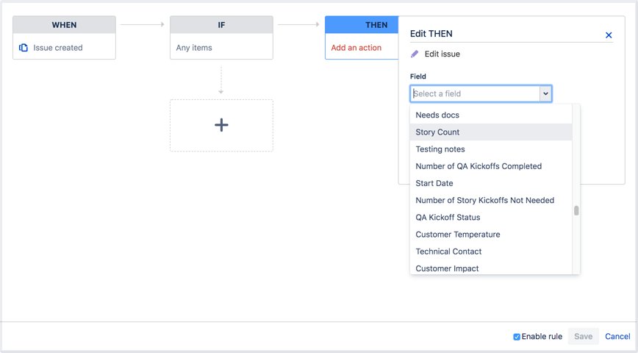Click the Cancel link
The width and height of the screenshot is (638, 353).
(x=617, y=336)
